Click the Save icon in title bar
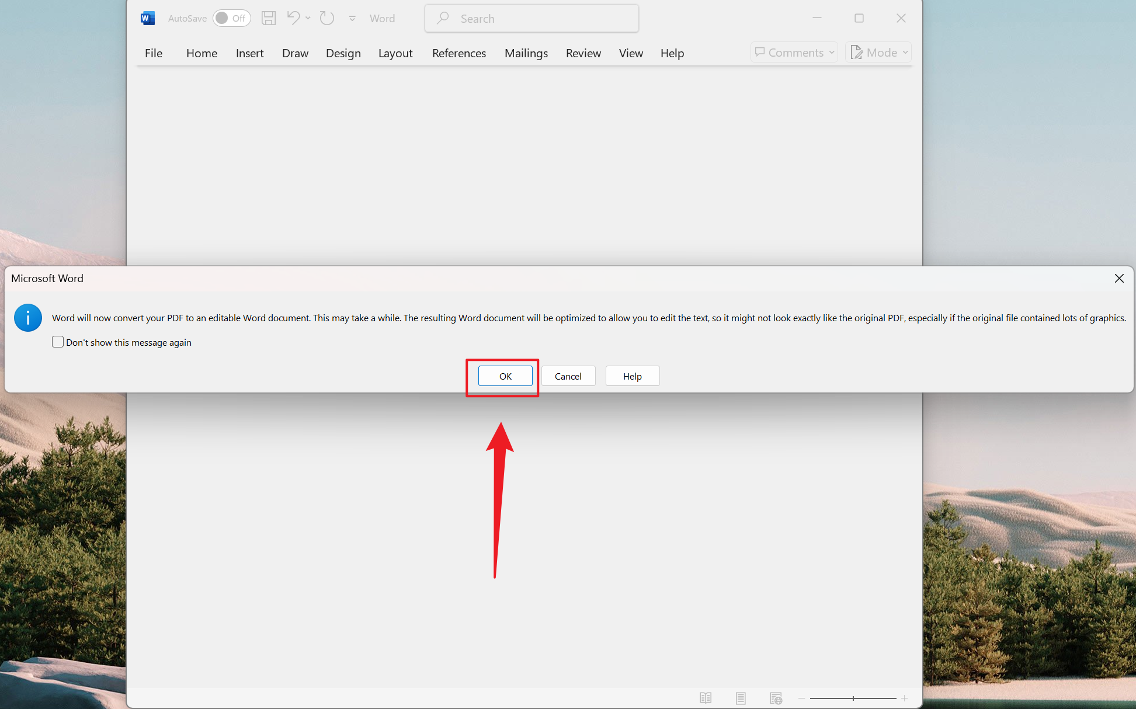 [x=268, y=18]
